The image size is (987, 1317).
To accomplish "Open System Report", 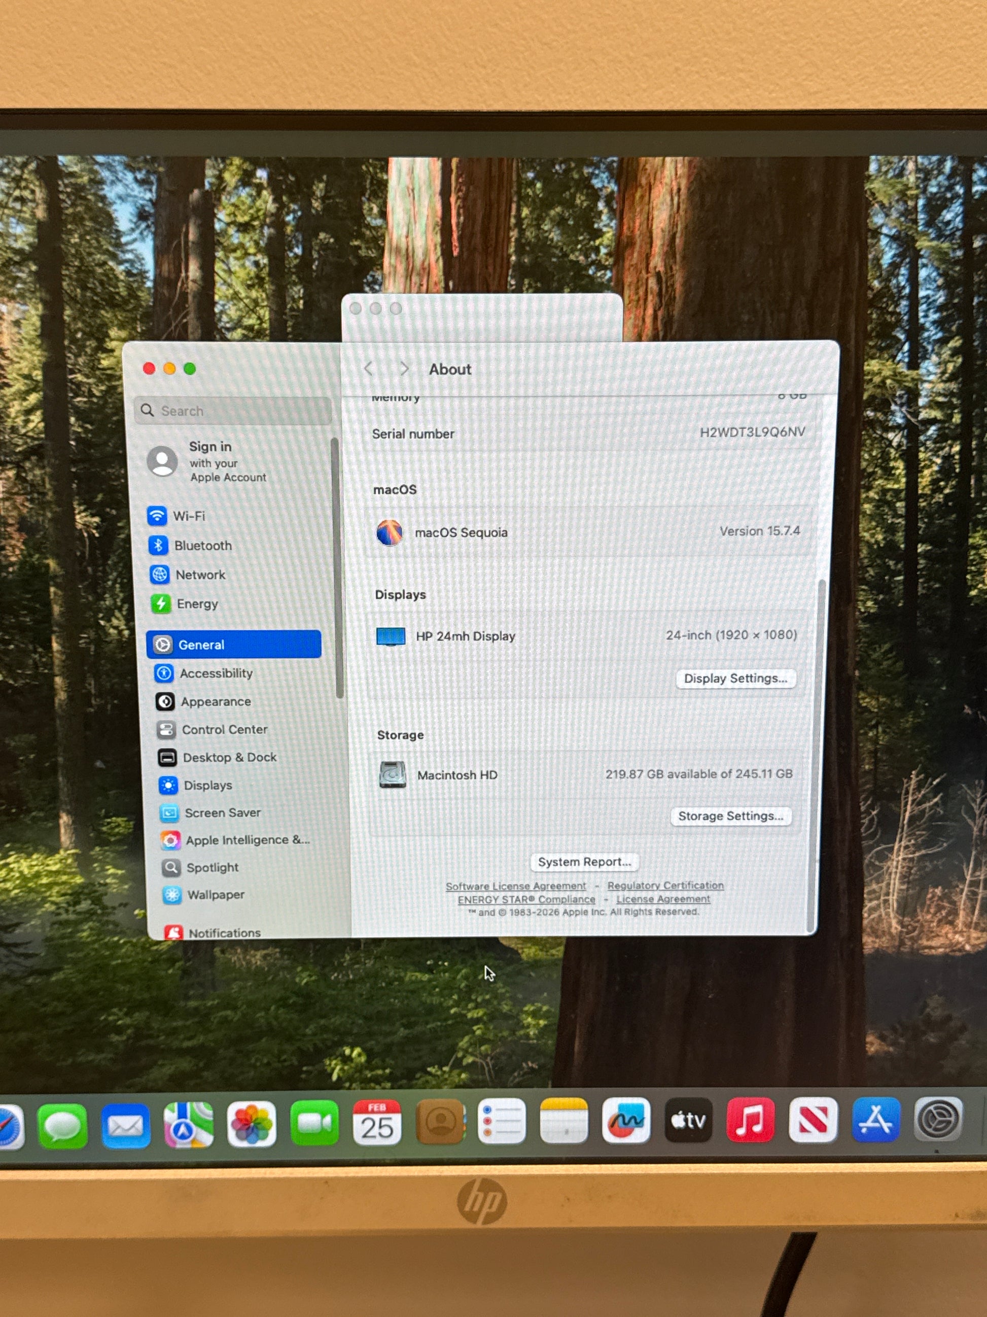I will [584, 862].
